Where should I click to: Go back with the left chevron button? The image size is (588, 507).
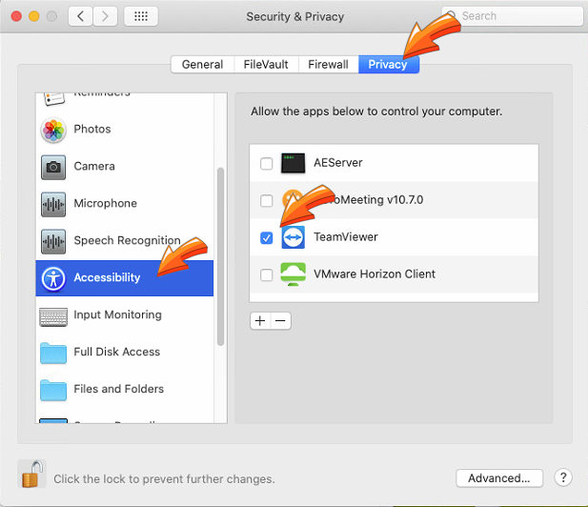tap(80, 16)
